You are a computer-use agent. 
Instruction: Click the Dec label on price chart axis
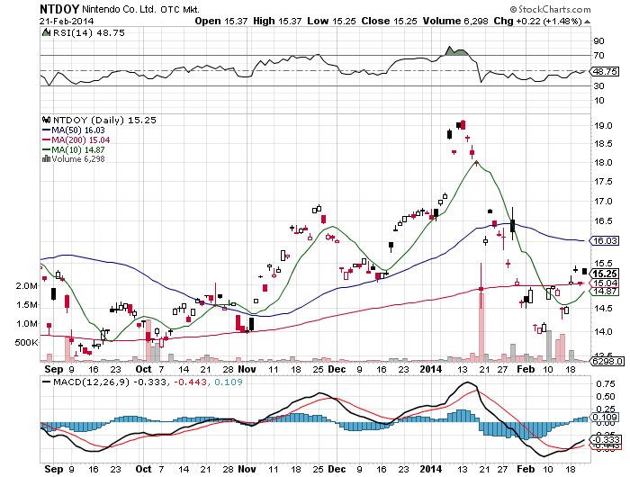pyautogui.click(x=337, y=369)
